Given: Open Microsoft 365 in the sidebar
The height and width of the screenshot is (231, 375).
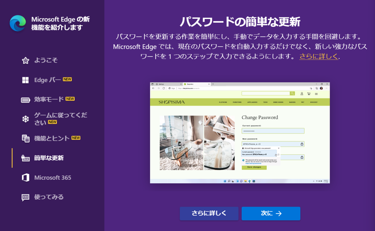Looking at the screenshot, I should [x=53, y=178].
